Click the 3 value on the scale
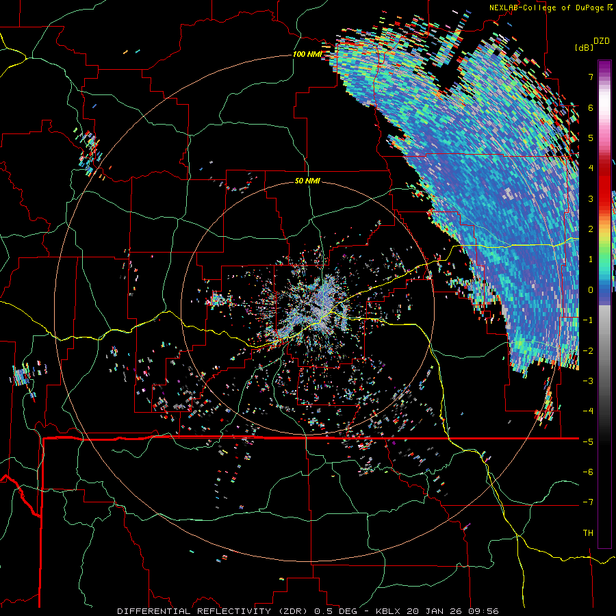 coord(591,198)
